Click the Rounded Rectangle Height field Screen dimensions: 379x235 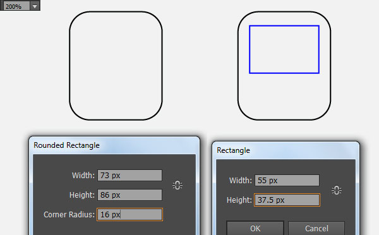pyautogui.click(x=129, y=195)
